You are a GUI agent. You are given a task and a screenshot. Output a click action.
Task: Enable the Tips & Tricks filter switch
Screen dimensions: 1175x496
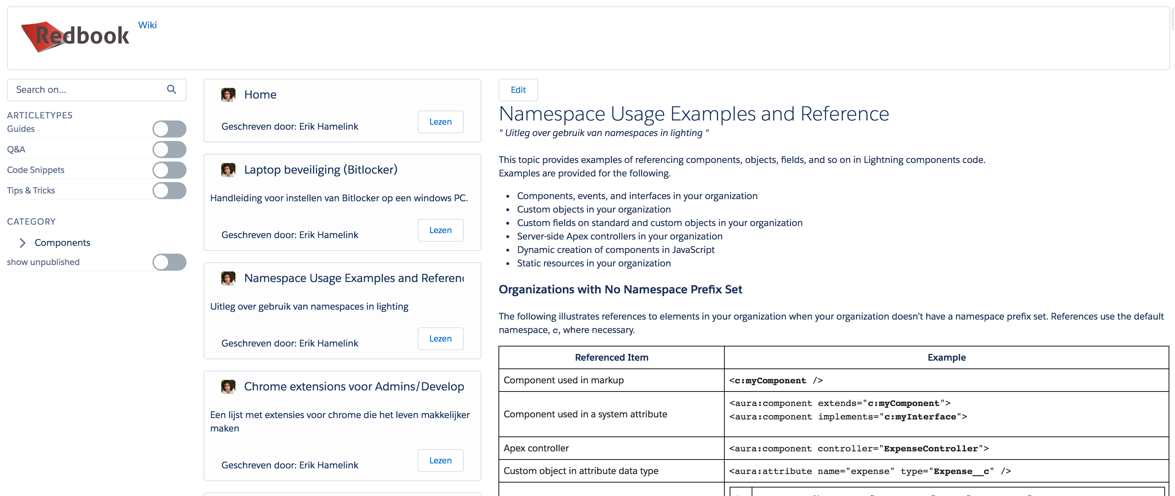click(169, 190)
